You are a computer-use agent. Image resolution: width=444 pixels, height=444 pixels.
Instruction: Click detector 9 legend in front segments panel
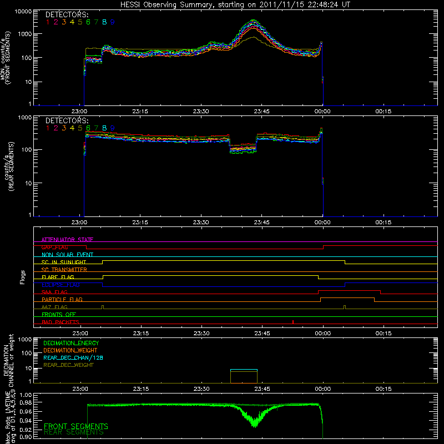(x=113, y=22)
